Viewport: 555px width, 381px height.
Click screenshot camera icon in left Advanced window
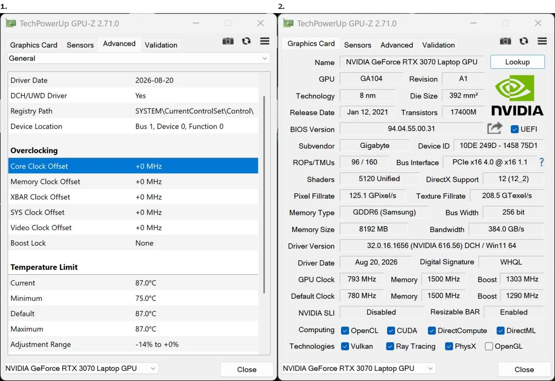[x=228, y=41]
